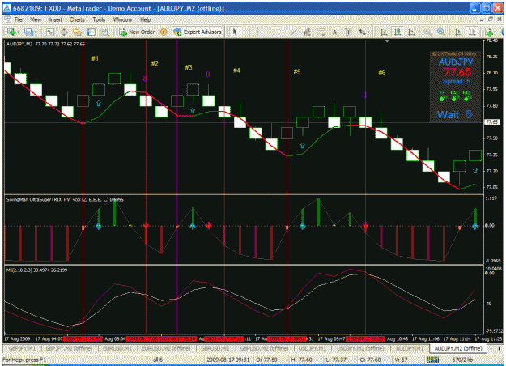Switch to GBPUSD,M1 chart tab
Image resolution: width=506 pixels, height=366 pixels.
tap(215, 349)
